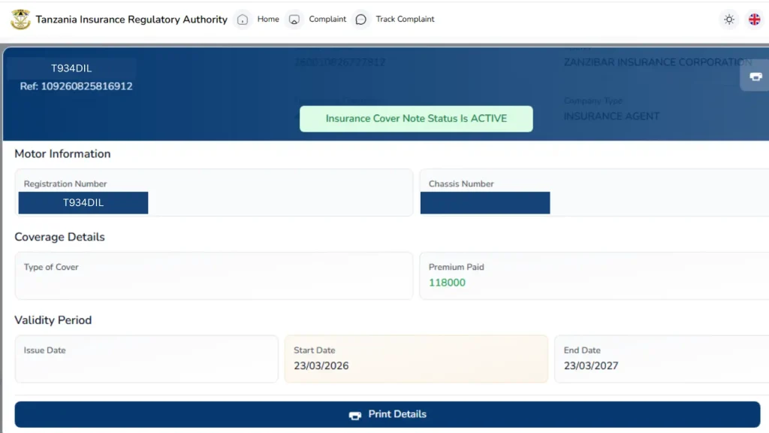This screenshot has height=433, width=769.
Task: Click the Validity Period heading
Action: pos(53,320)
